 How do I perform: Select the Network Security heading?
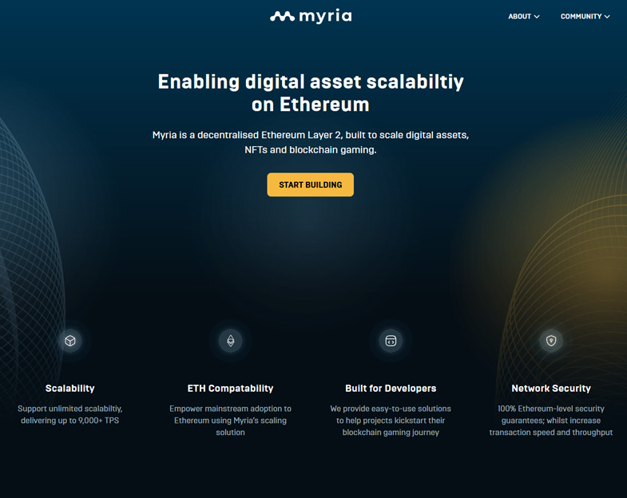pos(551,388)
